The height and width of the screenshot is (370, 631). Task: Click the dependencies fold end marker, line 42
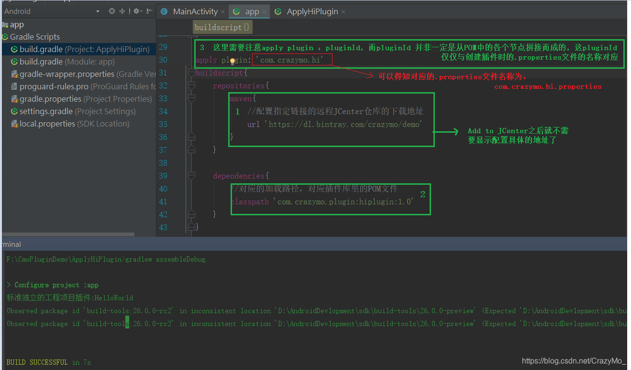coord(191,214)
